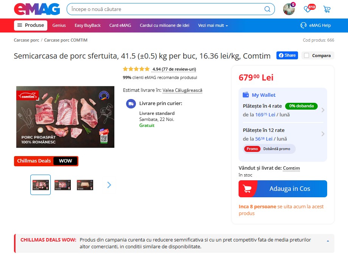Screen dimensions: 348x257
Task: Open the shopping cart icon in header
Action: 327,9
